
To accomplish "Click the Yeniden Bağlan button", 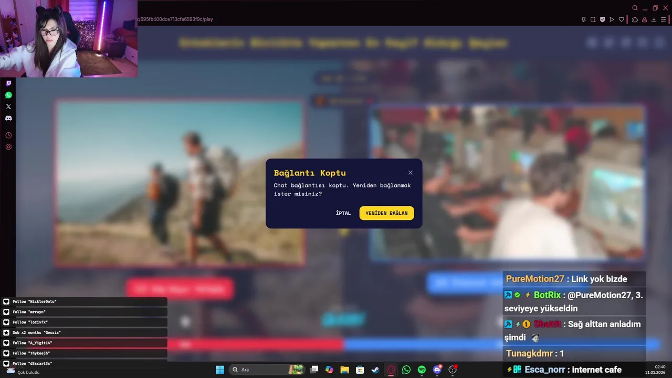I will [387, 213].
